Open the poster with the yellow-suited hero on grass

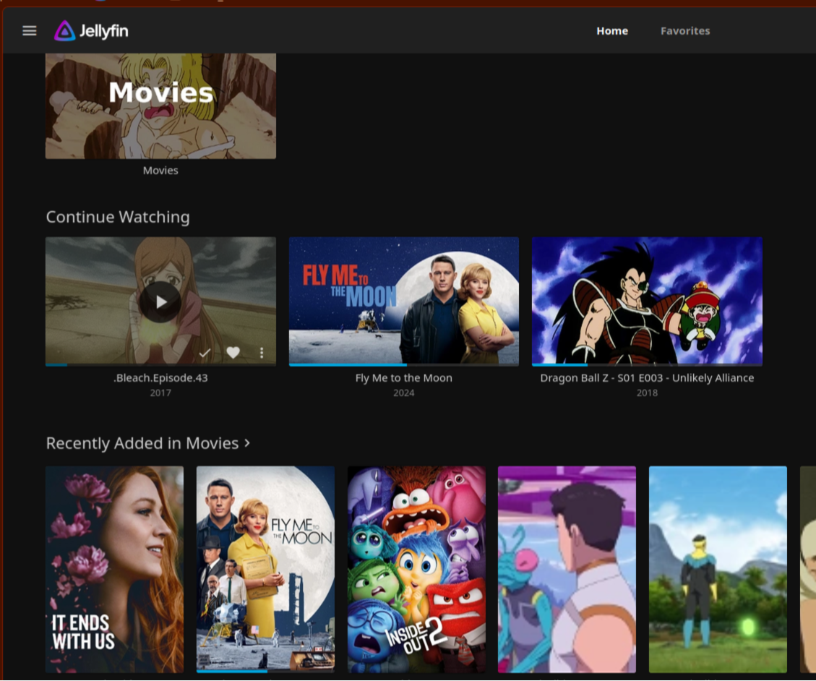coord(718,569)
